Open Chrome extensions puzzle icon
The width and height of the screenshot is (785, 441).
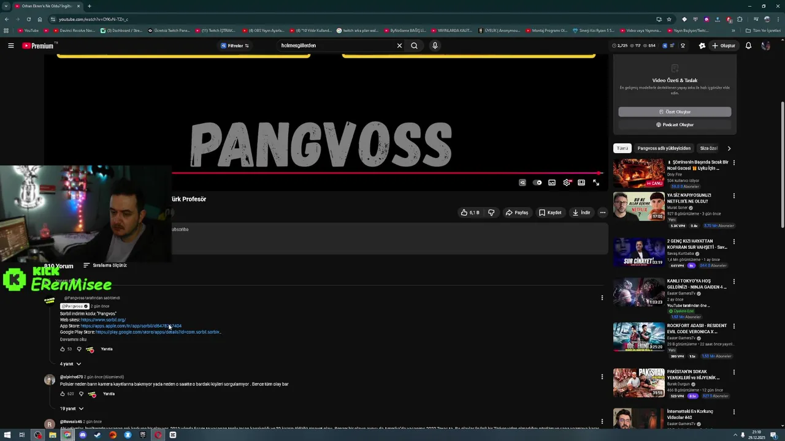click(740, 19)
